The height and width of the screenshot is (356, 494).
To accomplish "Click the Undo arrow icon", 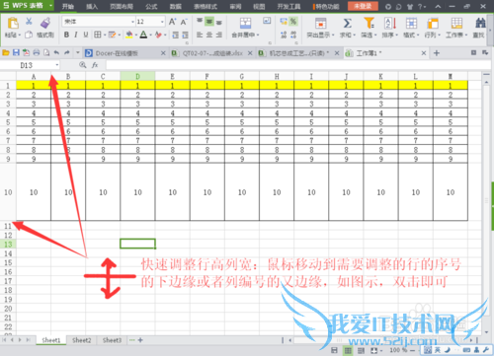I will (56, 52).
